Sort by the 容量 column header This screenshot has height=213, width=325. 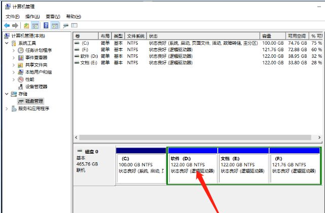273,36
